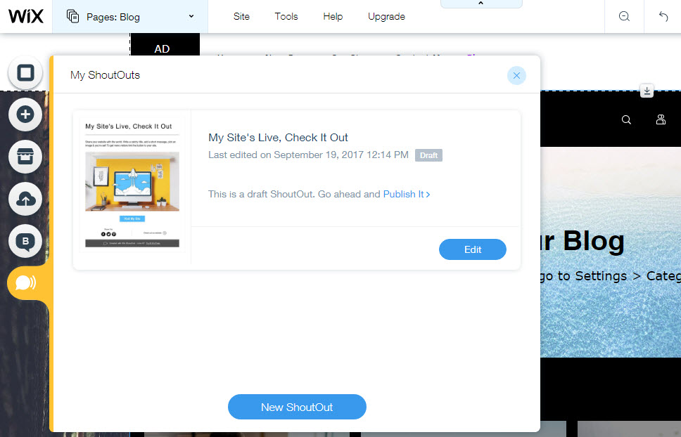Open the Upgrade menu
Image resolution: width=681 pixels, height=437 pixels.
click(x=386, y=16)
